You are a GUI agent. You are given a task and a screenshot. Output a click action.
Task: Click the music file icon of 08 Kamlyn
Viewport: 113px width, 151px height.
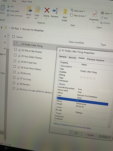[x=18, y=83]
